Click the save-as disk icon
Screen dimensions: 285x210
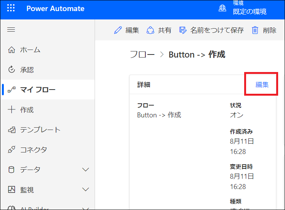click(x=183, y=30)
